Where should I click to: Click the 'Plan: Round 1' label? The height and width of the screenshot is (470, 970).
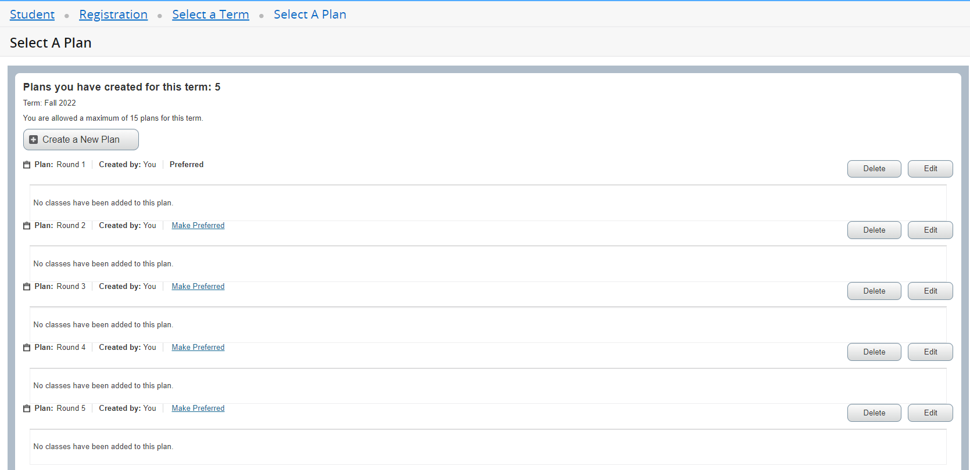(x=60, y=165)
